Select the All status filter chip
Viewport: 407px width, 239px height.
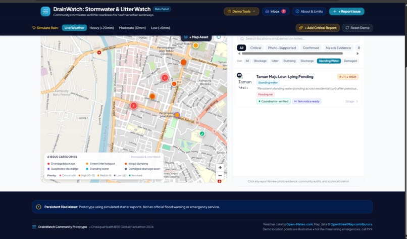click(x=241, y=48)
